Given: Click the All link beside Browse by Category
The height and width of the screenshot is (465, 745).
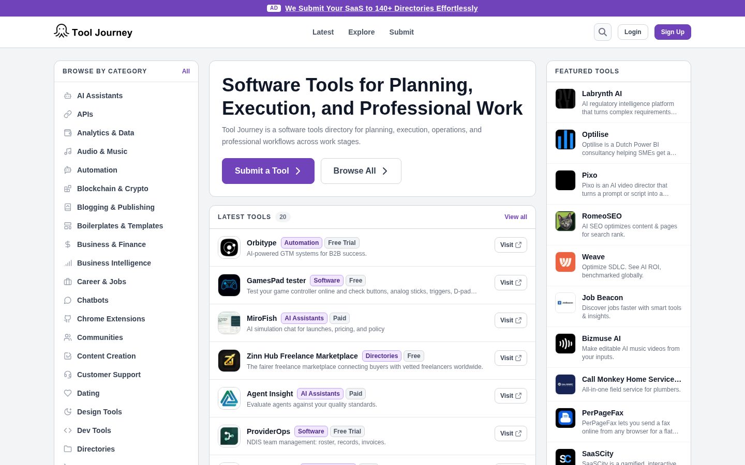Looking at the screenshot, I should [x=186, y=71].
